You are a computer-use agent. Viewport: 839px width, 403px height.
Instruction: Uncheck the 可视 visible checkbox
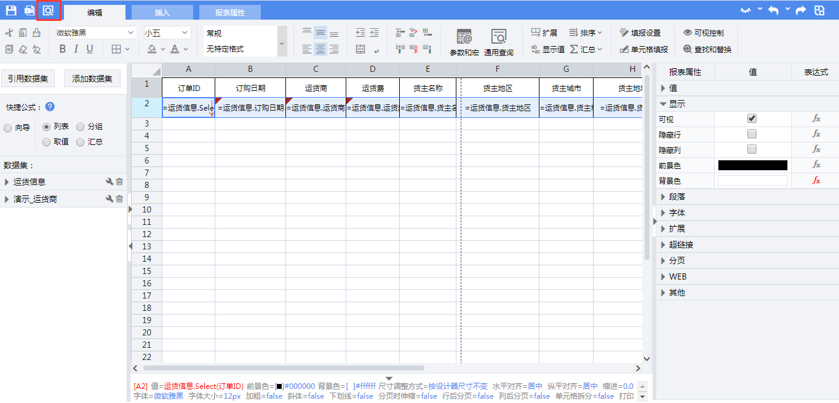point(752,119)
